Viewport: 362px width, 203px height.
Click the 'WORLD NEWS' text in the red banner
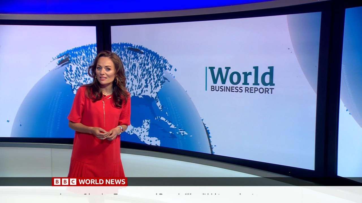tap(102, 182)
